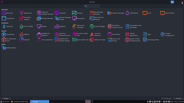Viewport: 184px width, 103px height.
Task: Open Removable Drives and Media
Action: click(133, 27)
